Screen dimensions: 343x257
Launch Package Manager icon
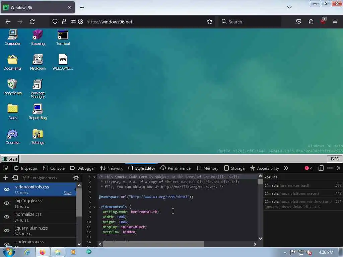tap(38, 89)
